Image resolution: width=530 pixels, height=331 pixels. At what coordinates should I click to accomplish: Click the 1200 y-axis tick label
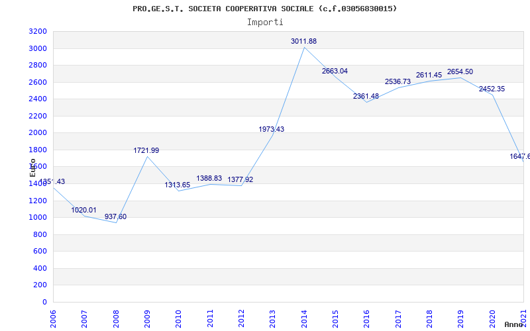[38, 201]
